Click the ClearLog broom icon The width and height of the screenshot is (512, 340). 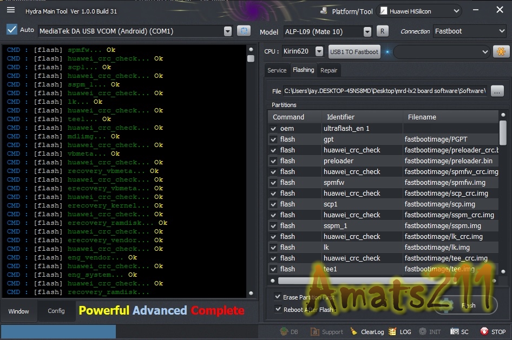(x=353, y=331)
